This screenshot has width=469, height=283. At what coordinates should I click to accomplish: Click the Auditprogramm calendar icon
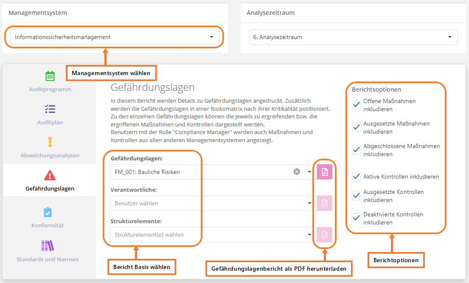tap(50, 76)
